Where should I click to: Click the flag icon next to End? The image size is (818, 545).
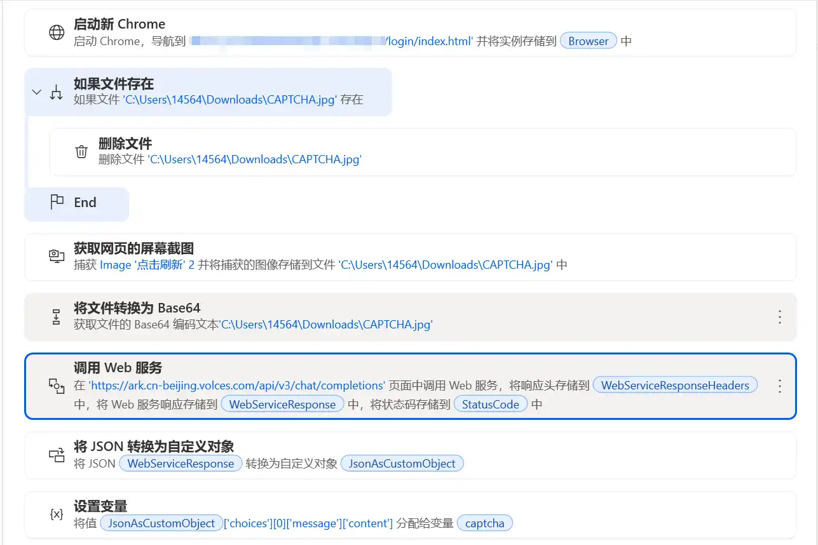pos(57,202)
